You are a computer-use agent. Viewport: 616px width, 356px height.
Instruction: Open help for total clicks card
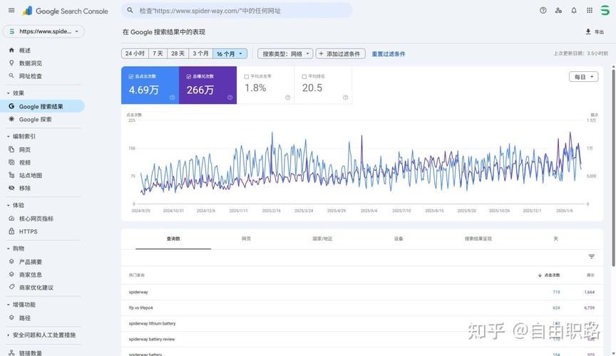pos(172,98)
